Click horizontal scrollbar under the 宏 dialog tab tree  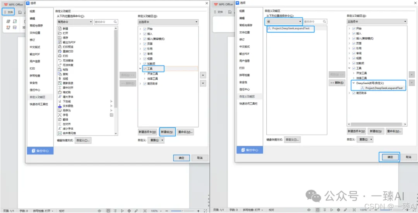coord(377,124)
